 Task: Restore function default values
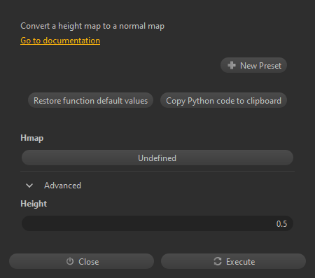coord(90,100)
